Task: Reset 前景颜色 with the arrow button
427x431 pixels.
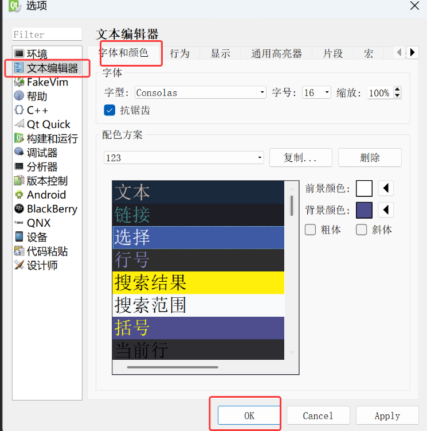Action: click(386, 188)
